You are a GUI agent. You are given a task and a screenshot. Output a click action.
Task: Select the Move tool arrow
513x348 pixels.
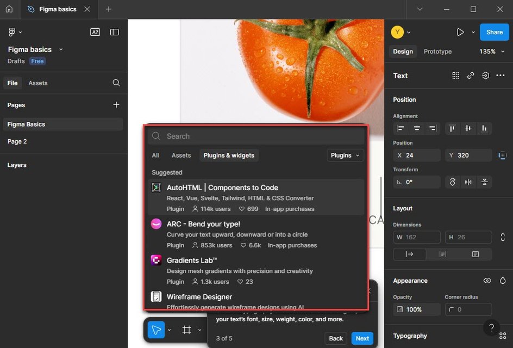tap(156, 330)
